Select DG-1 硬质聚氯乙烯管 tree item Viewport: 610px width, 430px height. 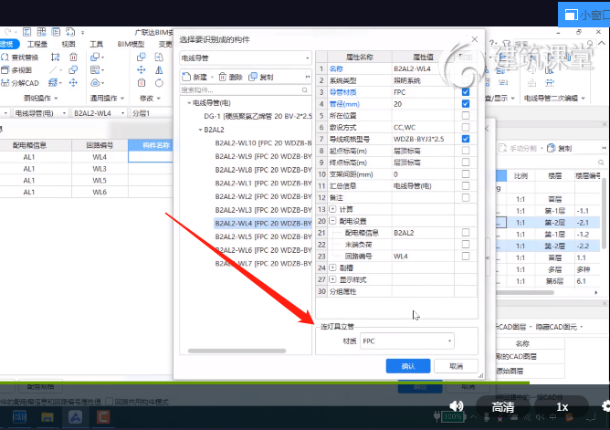point(258,116)
